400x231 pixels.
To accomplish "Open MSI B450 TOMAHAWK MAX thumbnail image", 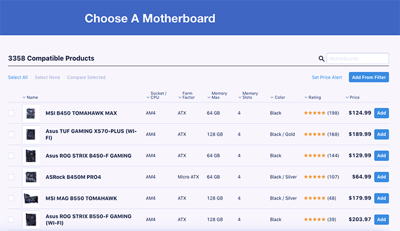I will (x=31, y=113).
